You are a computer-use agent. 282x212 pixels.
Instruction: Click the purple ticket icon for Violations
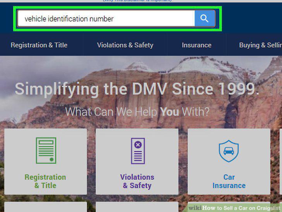138,151
